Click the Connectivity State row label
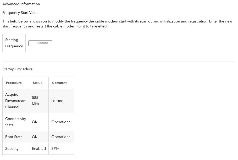 coord(15,122)
